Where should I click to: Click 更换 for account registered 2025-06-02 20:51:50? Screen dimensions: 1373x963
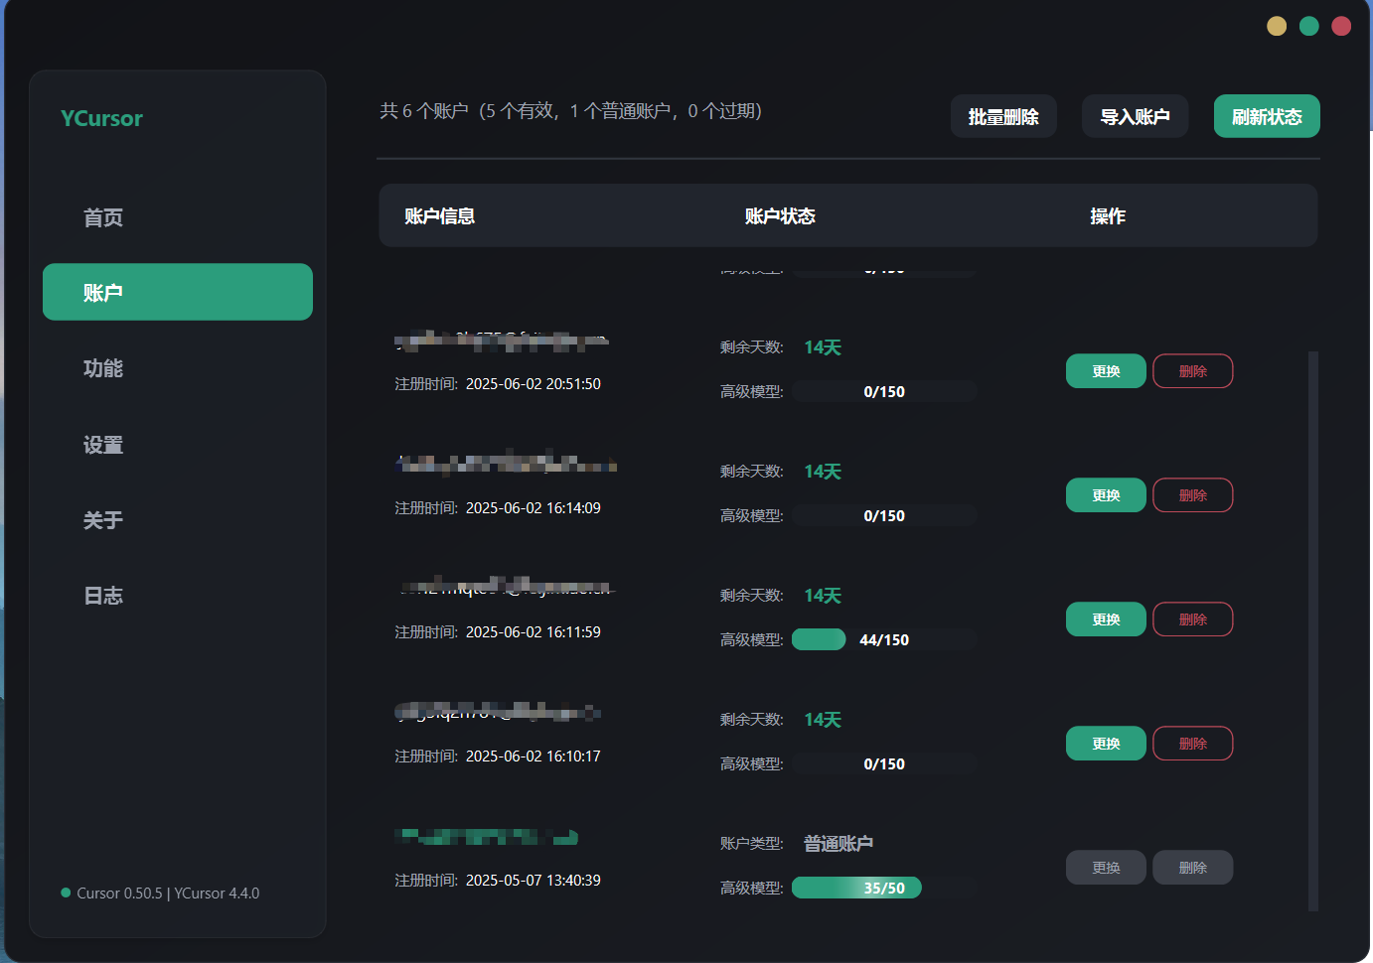(x=1105, y=370)
